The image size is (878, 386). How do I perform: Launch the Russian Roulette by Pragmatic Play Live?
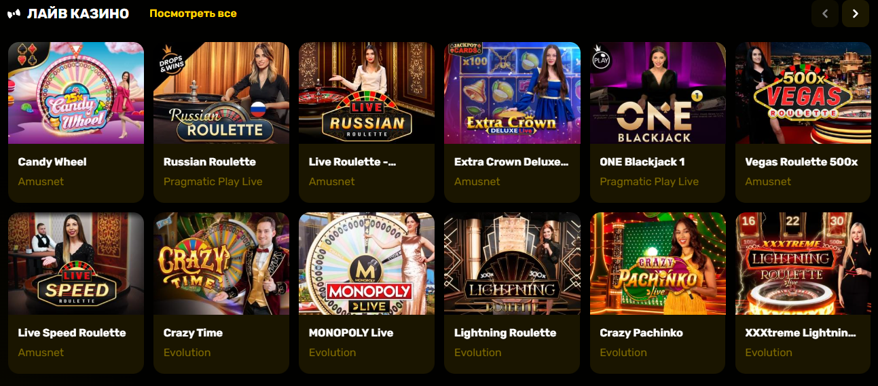pyautogui.click(x=221, y=93)
